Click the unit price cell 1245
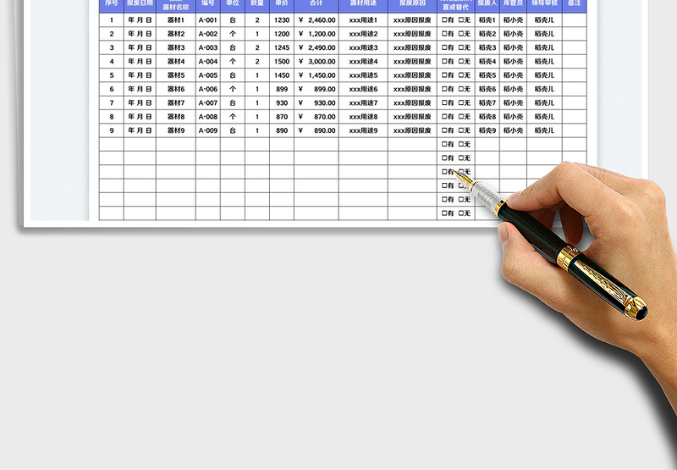The height and width of the screenshot is (470, 677). click(282, 47)
